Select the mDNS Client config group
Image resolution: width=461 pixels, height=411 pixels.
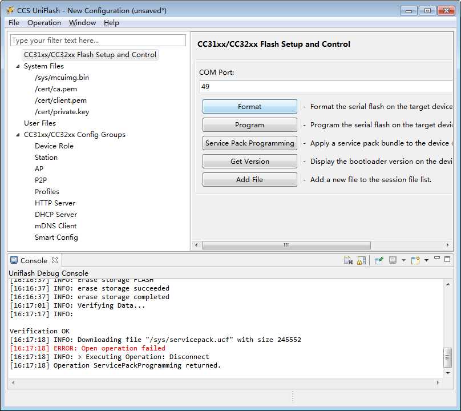pyautogui.click(x=55, y=226)
